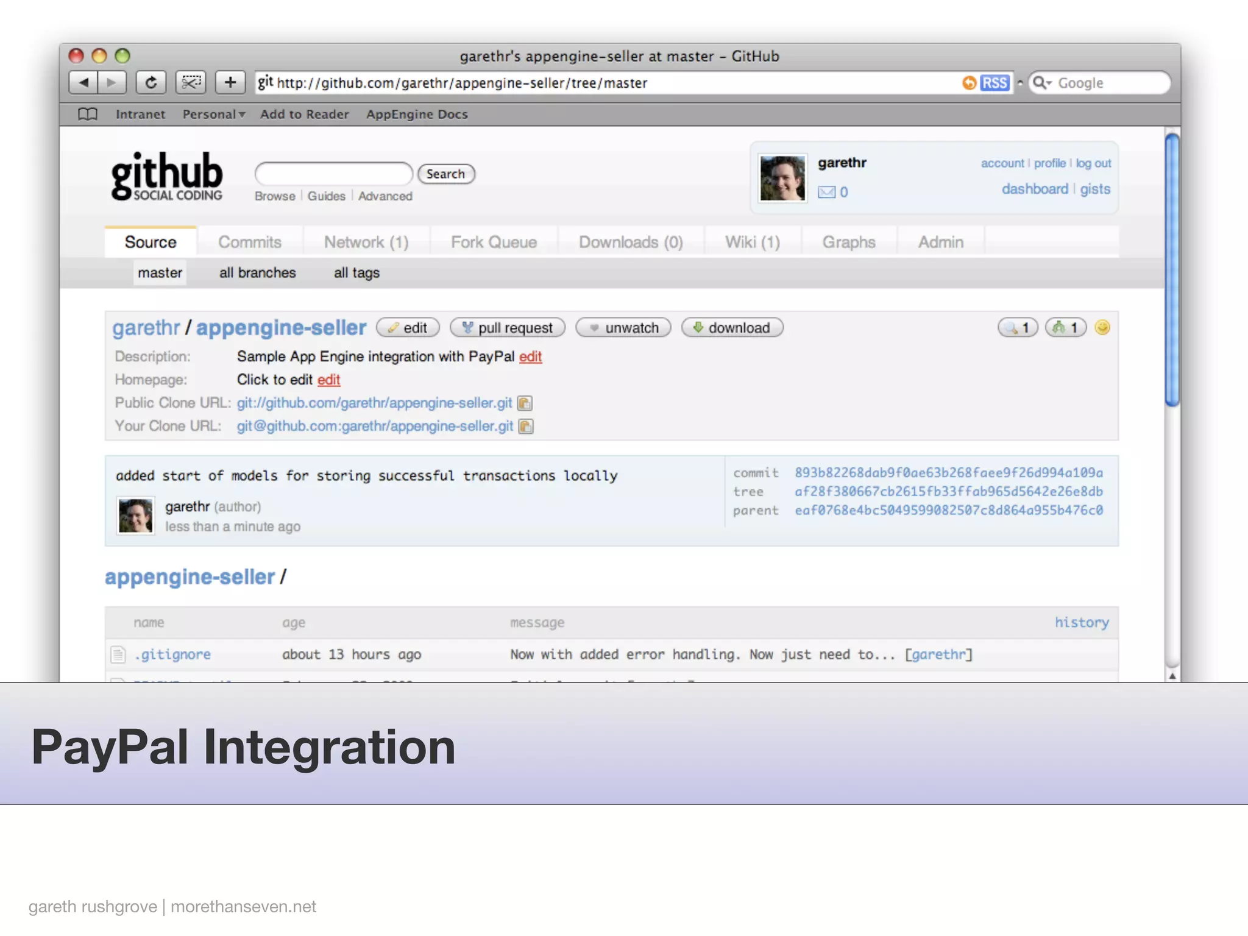Image resolution: width=1248 pixels, height=936 pixels.
Task: Open the gists link
Action: [x=1095, y=189]
